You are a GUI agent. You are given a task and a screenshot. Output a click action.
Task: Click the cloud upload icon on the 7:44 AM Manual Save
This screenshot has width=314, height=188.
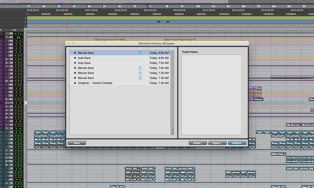[x=140, y=68]
